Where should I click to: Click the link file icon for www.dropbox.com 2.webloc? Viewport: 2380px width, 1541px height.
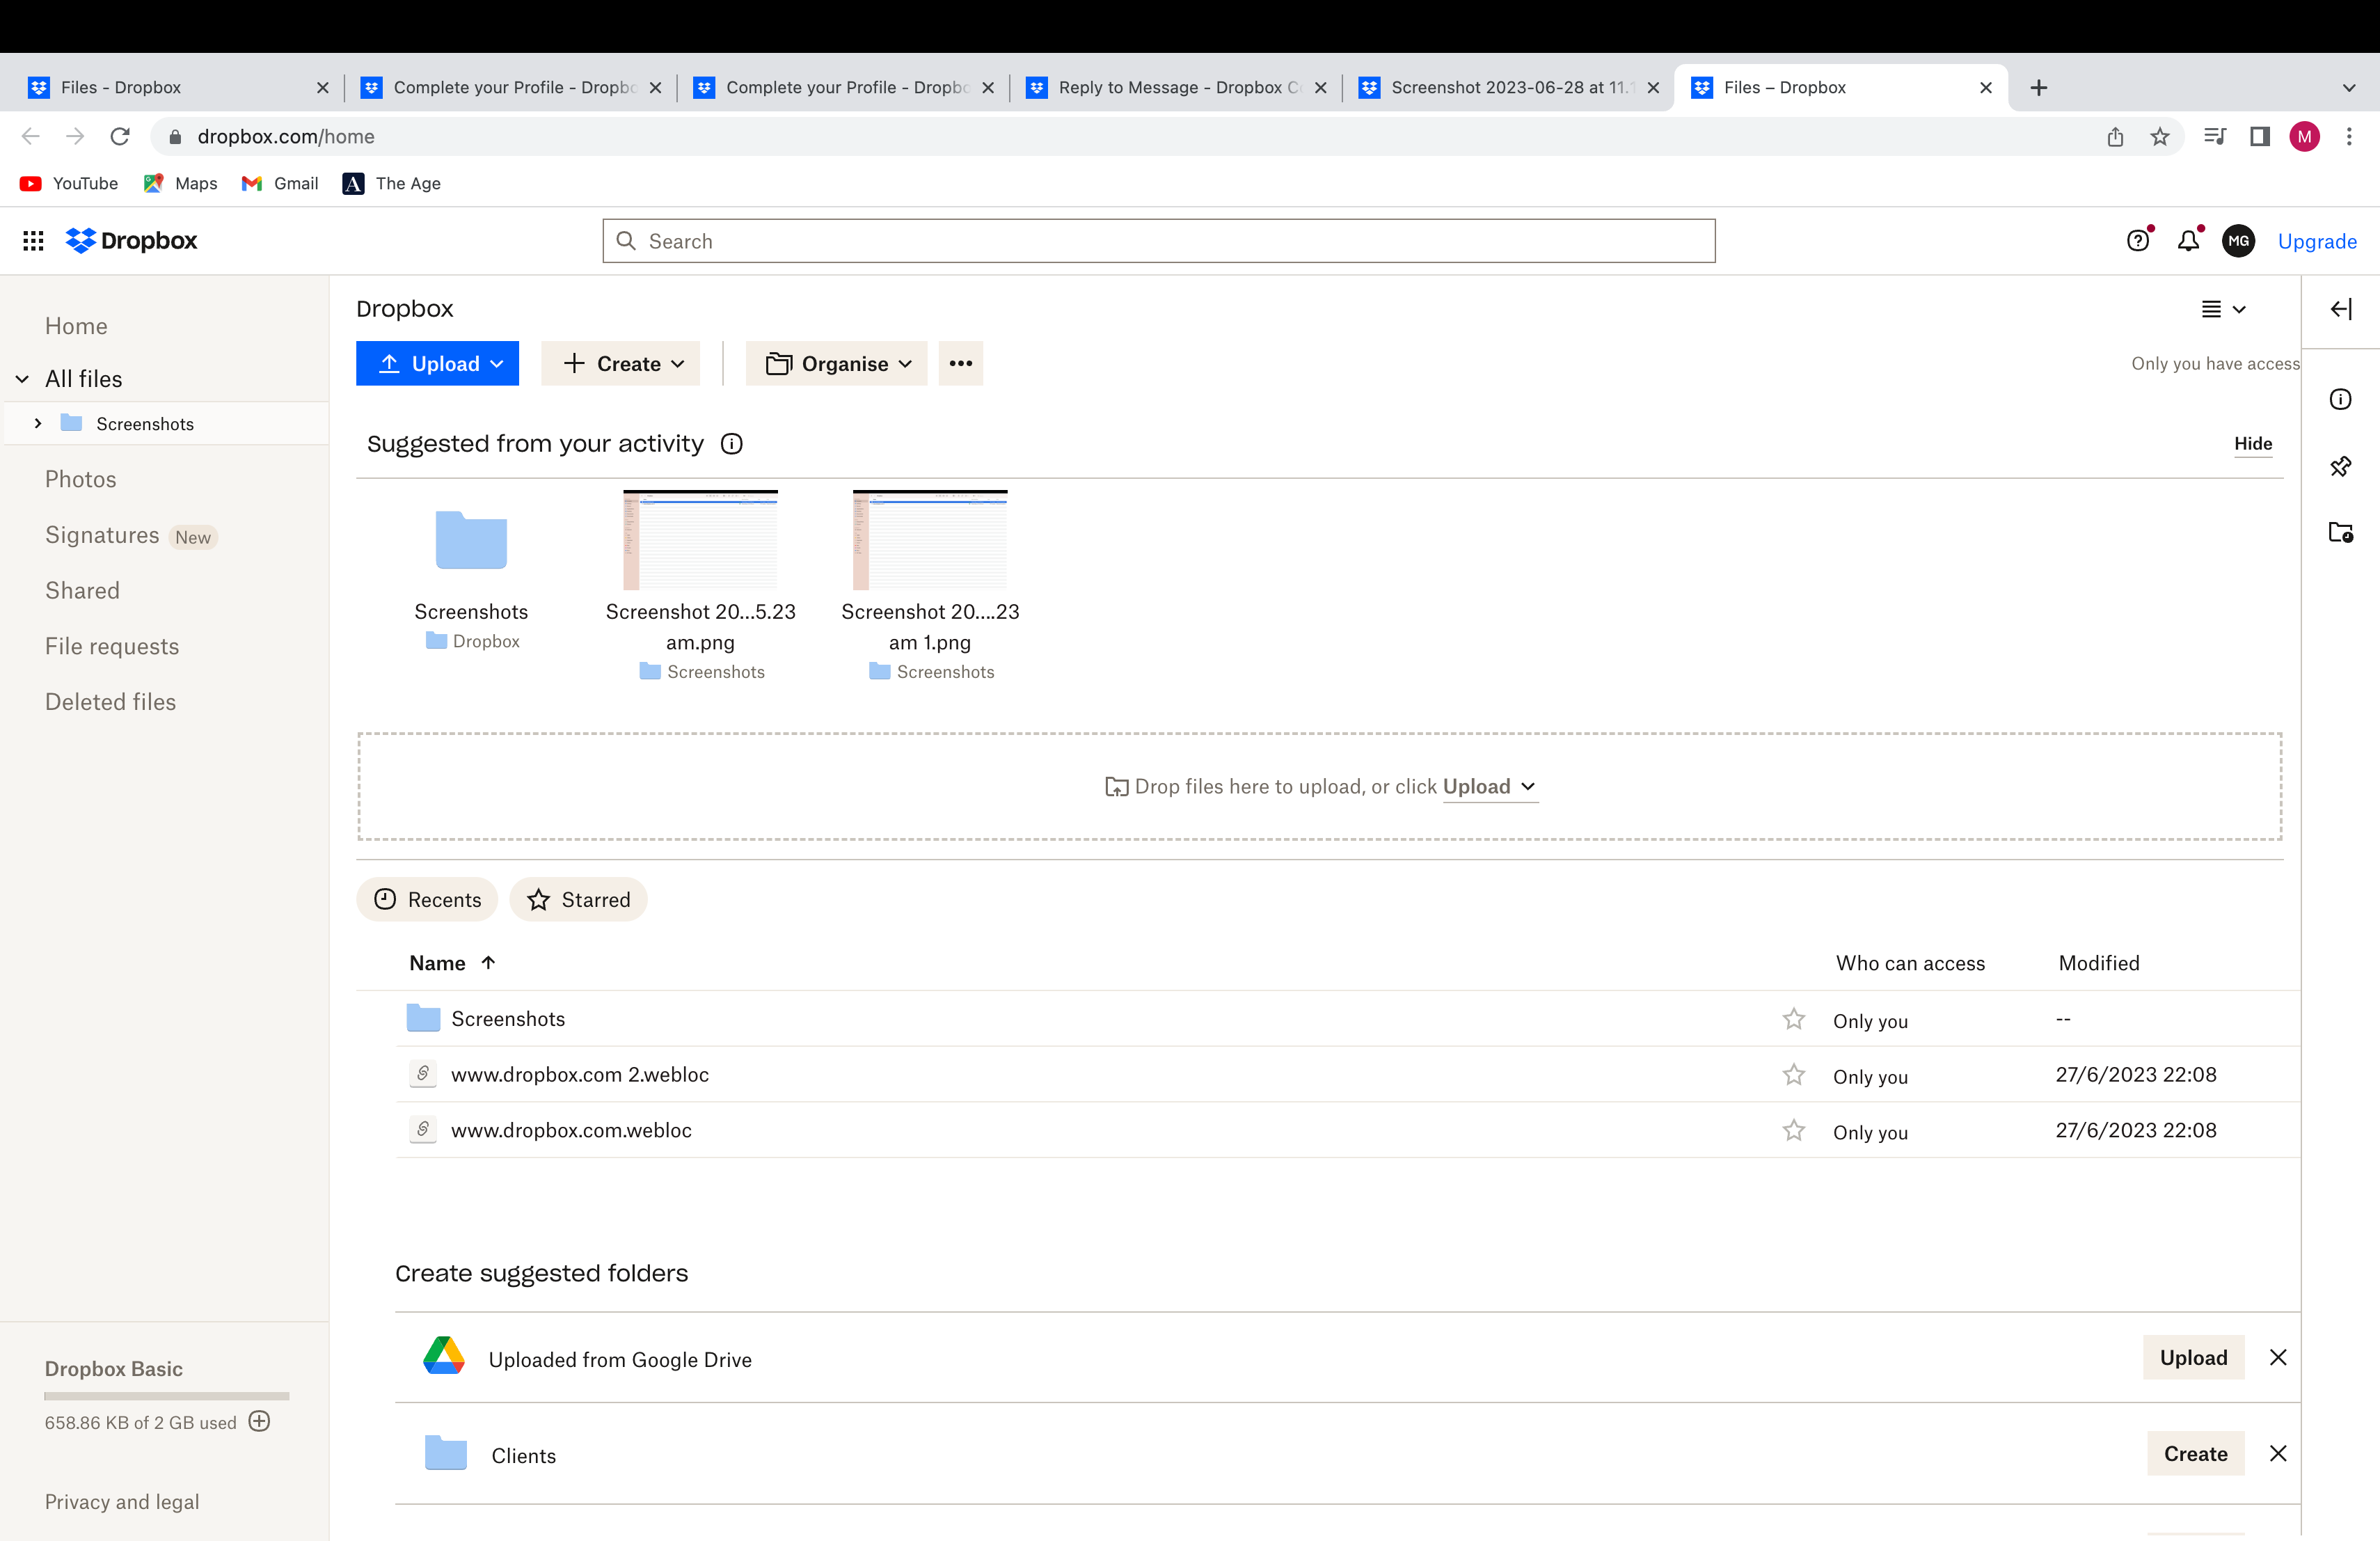[423, 1074]
